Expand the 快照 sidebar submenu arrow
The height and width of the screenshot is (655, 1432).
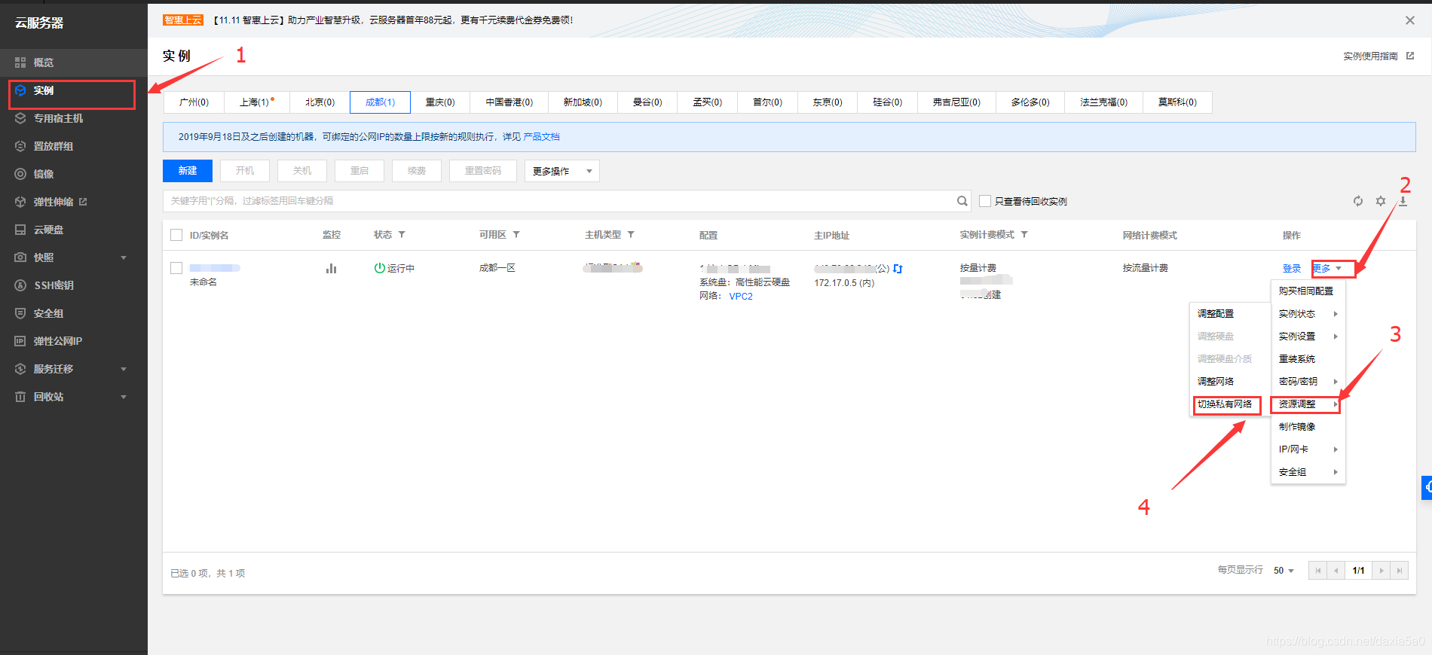(124, 257)
